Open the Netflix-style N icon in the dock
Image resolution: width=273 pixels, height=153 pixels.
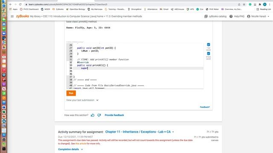point(4,89)
